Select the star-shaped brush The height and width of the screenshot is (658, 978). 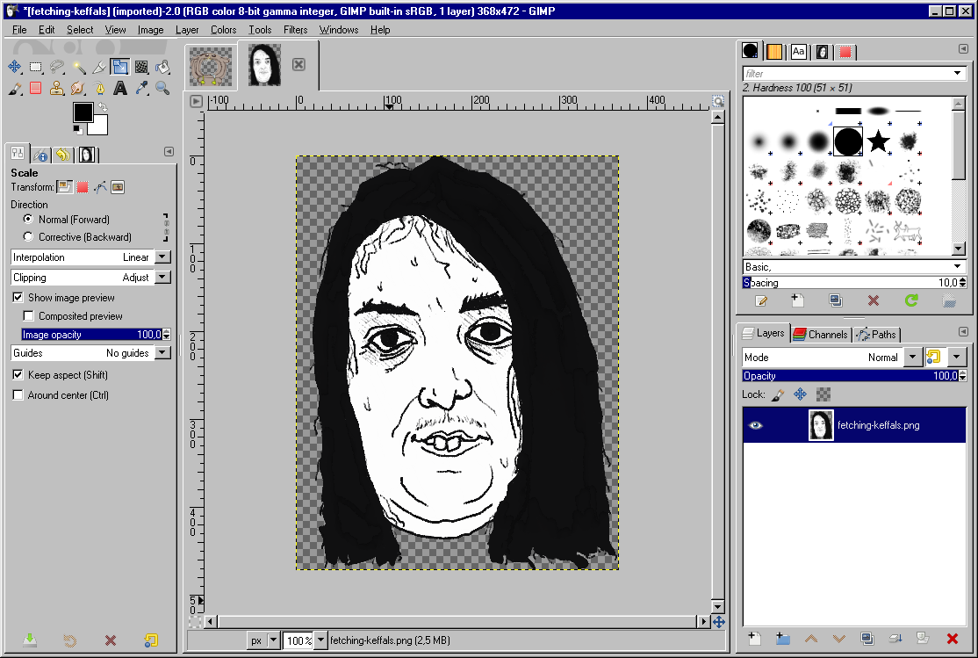tap(878, 141)
